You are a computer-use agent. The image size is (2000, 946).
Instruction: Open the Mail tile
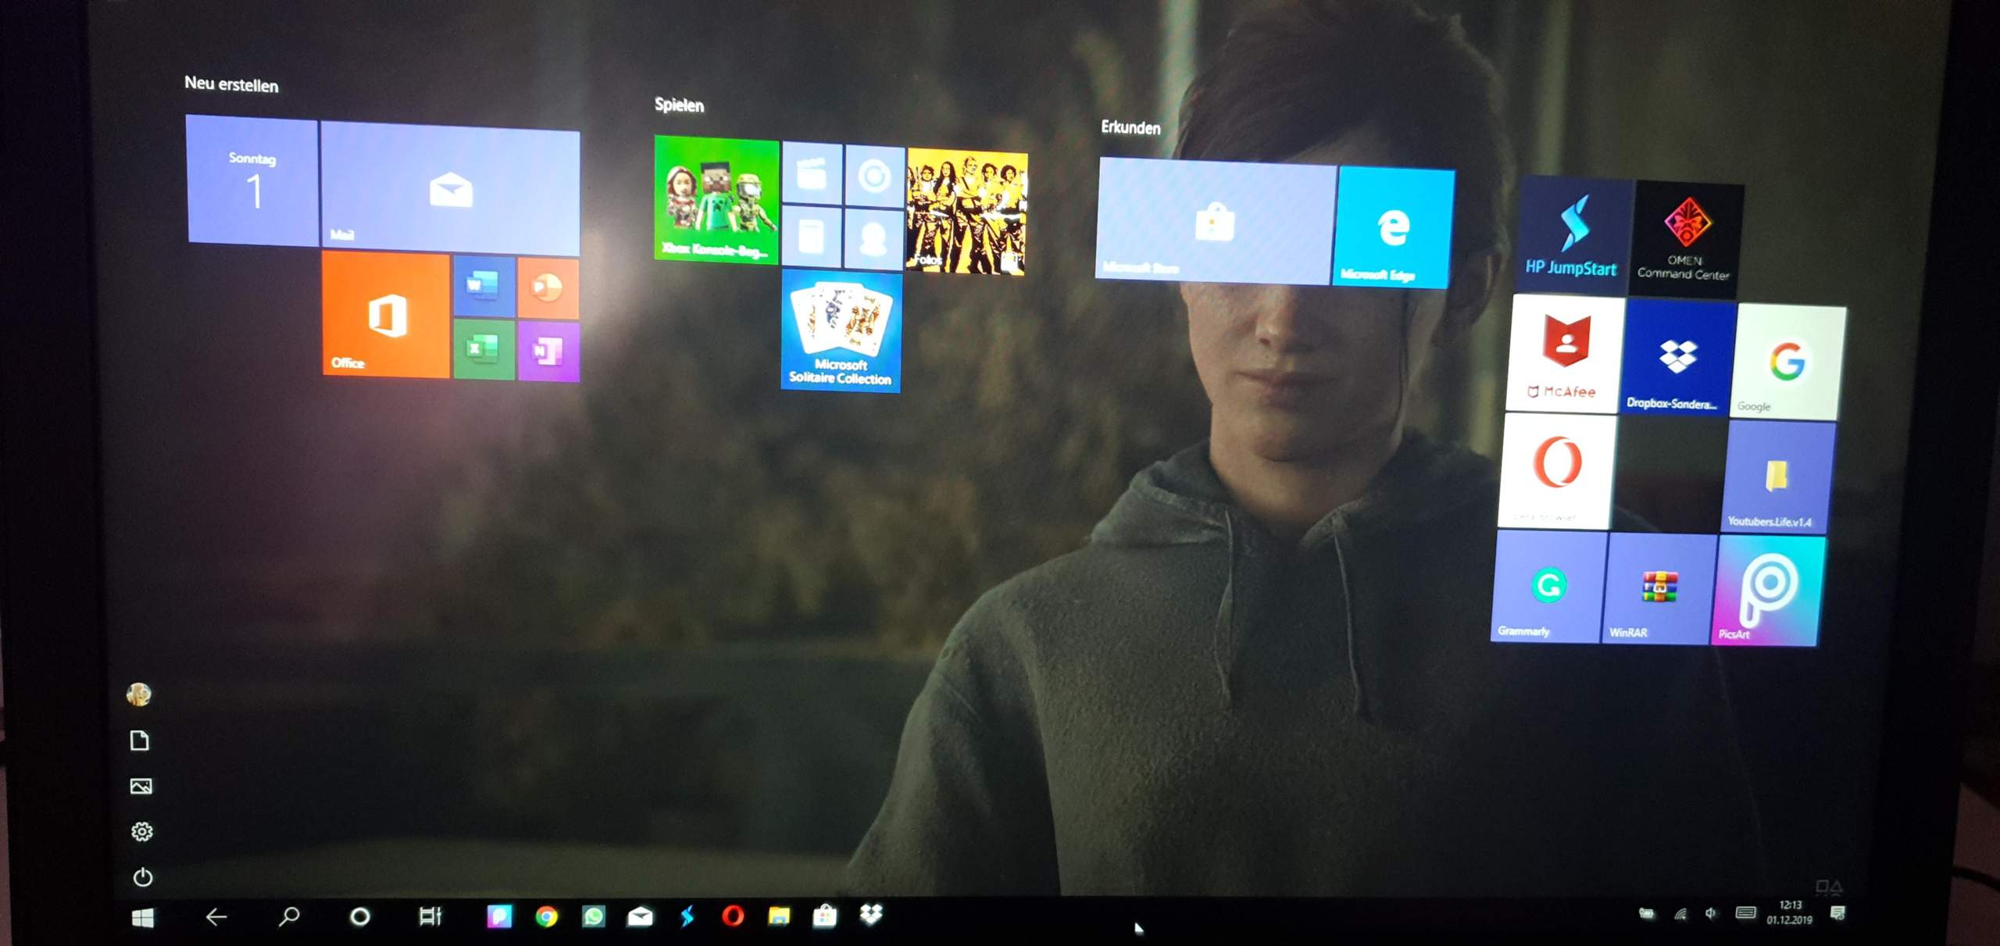coord(450,187)
